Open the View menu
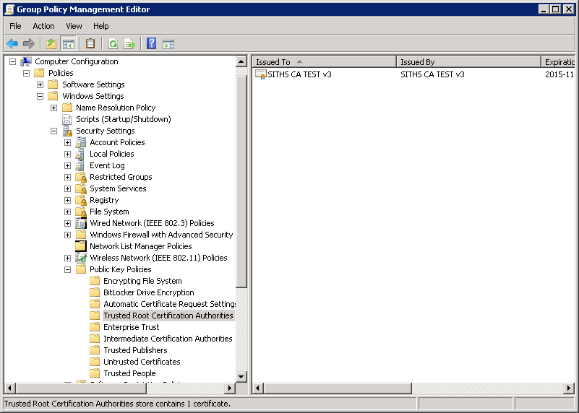The height and width of the screenshot is (413, 579). [x=74, y=26]
